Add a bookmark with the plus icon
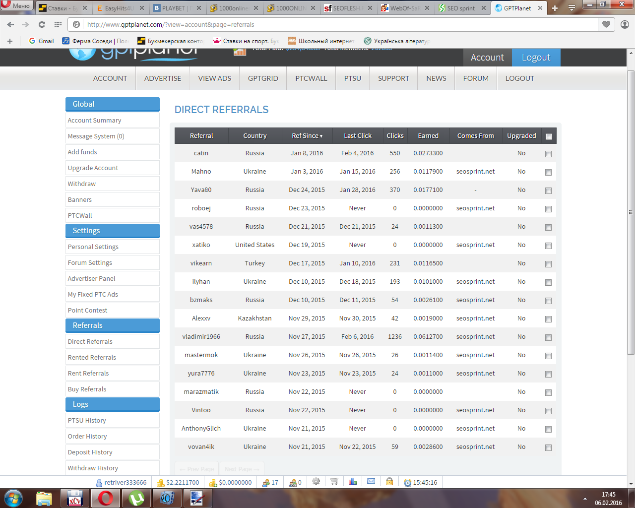 click(10, 41)
